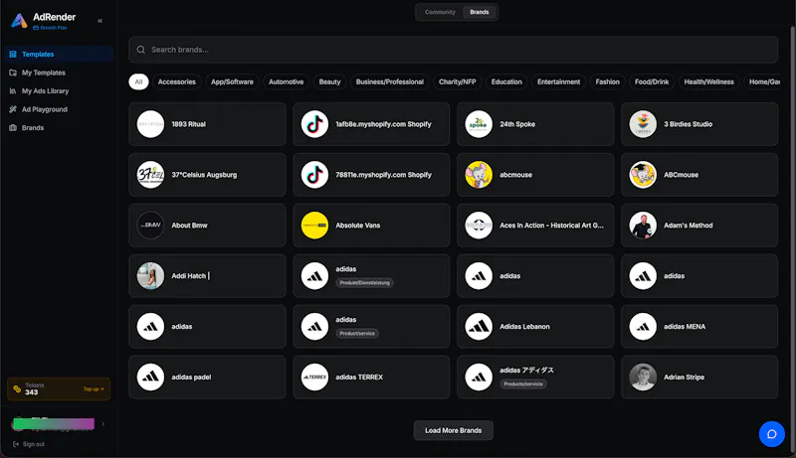The width and height of the screenshot is (796, 458).
Task: Select the All category filter
Action: tap(138, 81)
